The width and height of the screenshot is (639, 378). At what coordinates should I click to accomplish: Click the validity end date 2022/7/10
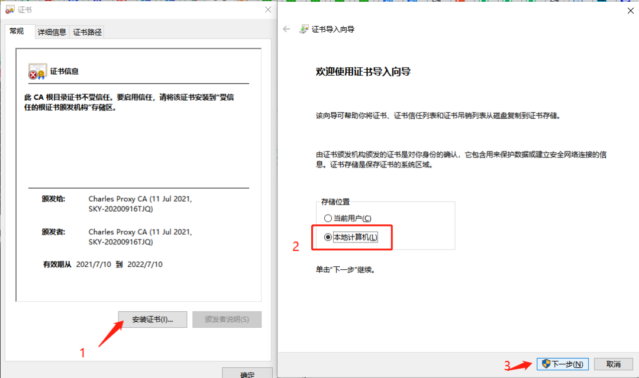click(145, 264)
